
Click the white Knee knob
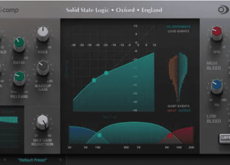[43, 33]
